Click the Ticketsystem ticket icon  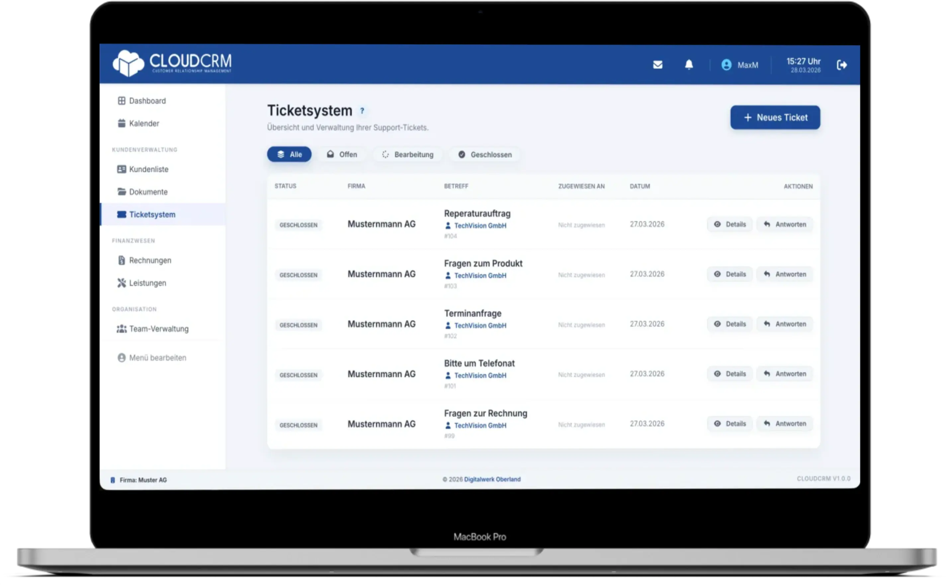coord(122,214)
